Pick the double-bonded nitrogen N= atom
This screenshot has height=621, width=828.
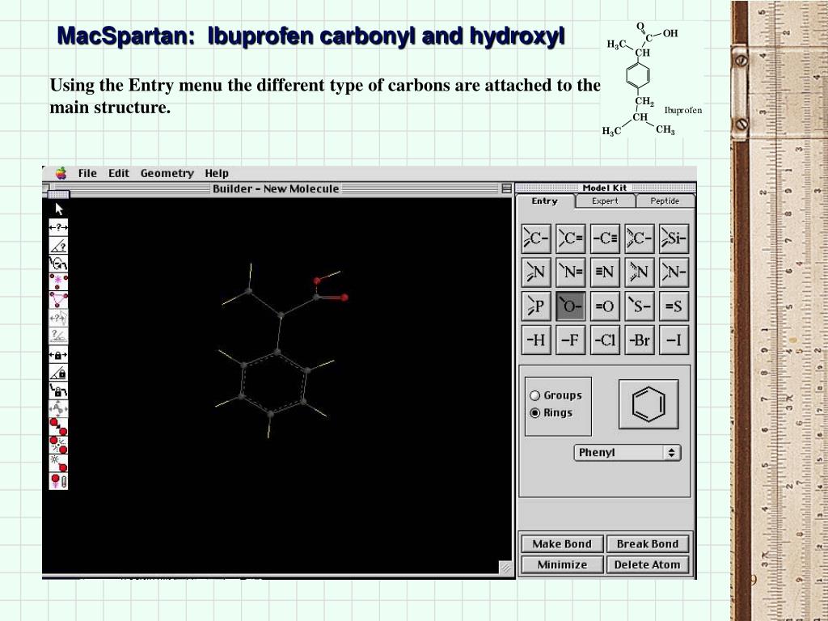[x=571, y=272]
